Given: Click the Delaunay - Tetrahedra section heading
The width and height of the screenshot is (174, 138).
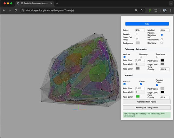Looking at the screenshot, I should pyautogui.click(x=135, y=49).
